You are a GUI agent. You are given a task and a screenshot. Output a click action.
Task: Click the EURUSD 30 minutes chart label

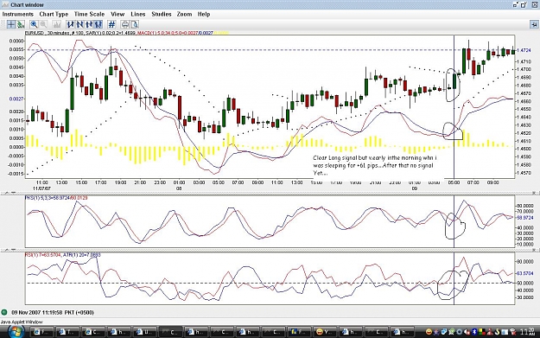[46, 33]
